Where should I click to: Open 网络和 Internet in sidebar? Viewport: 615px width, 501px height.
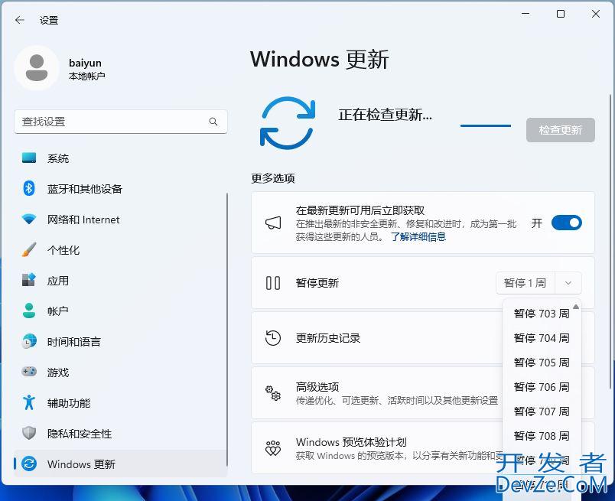point(119,220)
